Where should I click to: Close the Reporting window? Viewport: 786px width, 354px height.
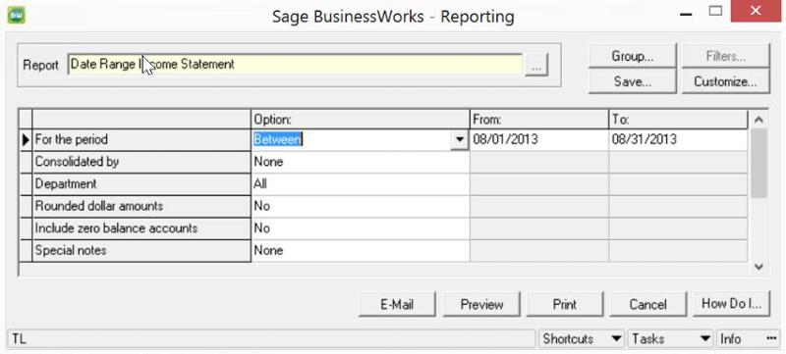[x=757, y=11]
